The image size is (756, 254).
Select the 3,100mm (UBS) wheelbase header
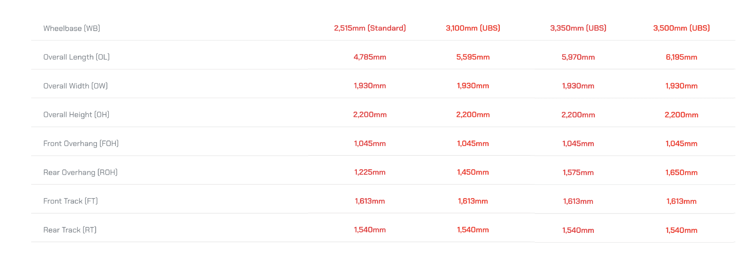[473, 28]
